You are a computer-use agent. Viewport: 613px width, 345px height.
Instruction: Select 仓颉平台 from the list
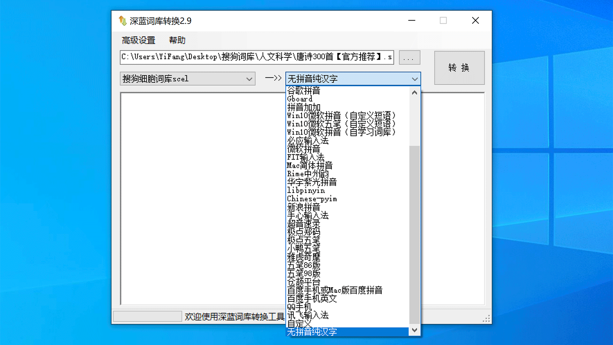347,282
